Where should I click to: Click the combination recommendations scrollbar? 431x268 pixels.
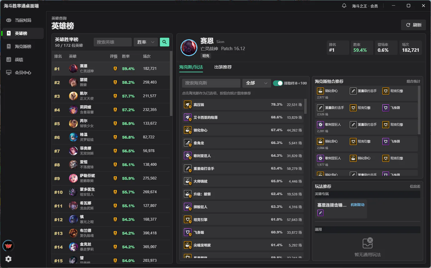tap(419, 110)
